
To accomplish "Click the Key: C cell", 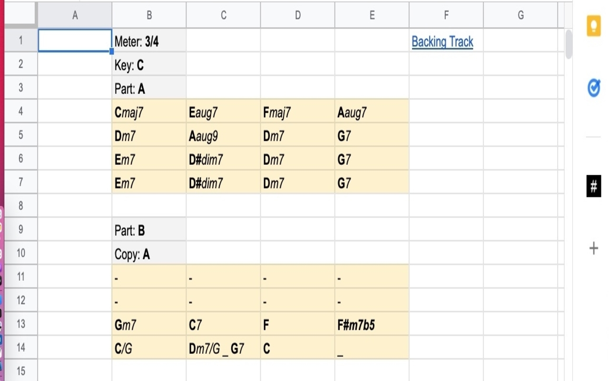I will tap(149, 64).
